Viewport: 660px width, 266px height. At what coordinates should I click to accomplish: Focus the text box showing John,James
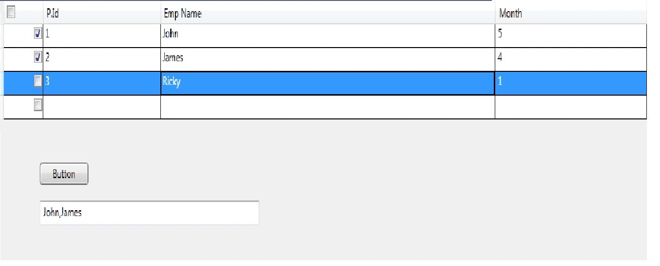click(x=149, y=213)
